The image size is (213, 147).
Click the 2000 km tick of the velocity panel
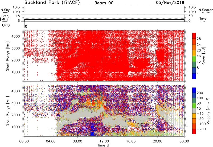15,115
